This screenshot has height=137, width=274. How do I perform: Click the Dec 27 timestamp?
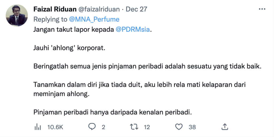(136, 9)
